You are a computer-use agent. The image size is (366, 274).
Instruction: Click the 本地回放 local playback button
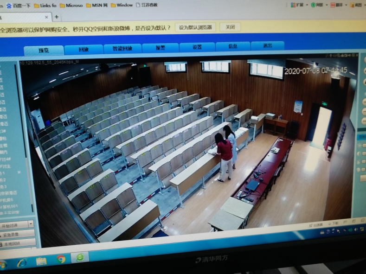(18, 243)
